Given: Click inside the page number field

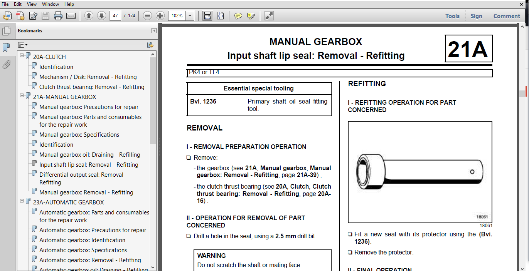Looking at the screenshot, I should (115, 16).
